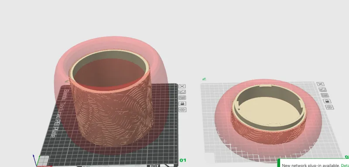The width and height of the screenshot is (349, 167).
Task: Arrange objects on plate 01
Action: 182,98
